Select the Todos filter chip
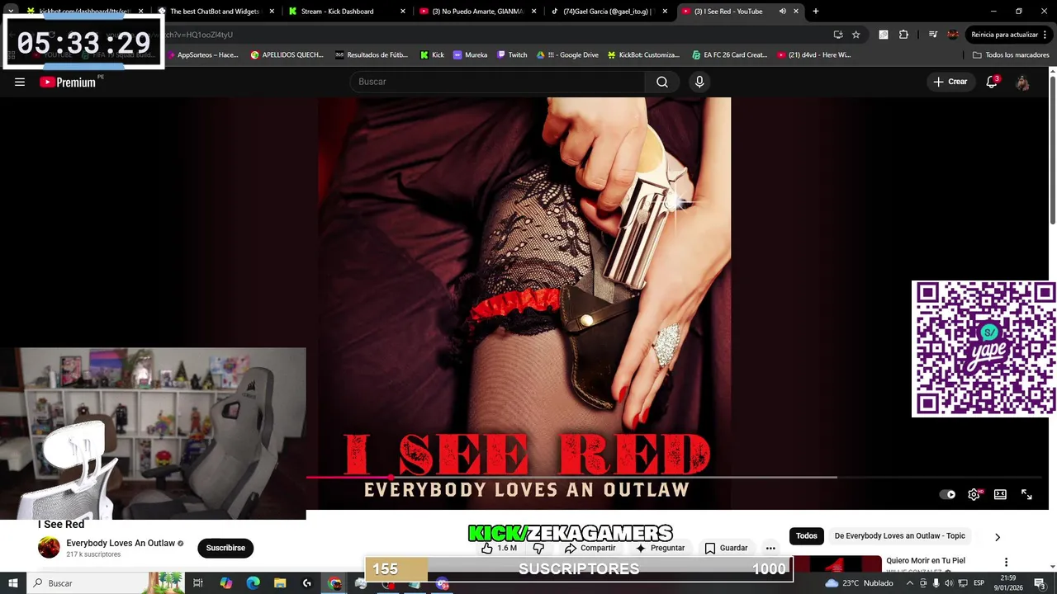The image size is (1057, 594). (807, 536)
